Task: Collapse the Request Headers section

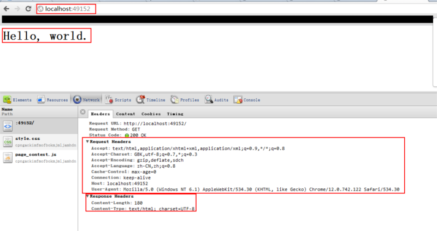Action: (x=87, y=141)
